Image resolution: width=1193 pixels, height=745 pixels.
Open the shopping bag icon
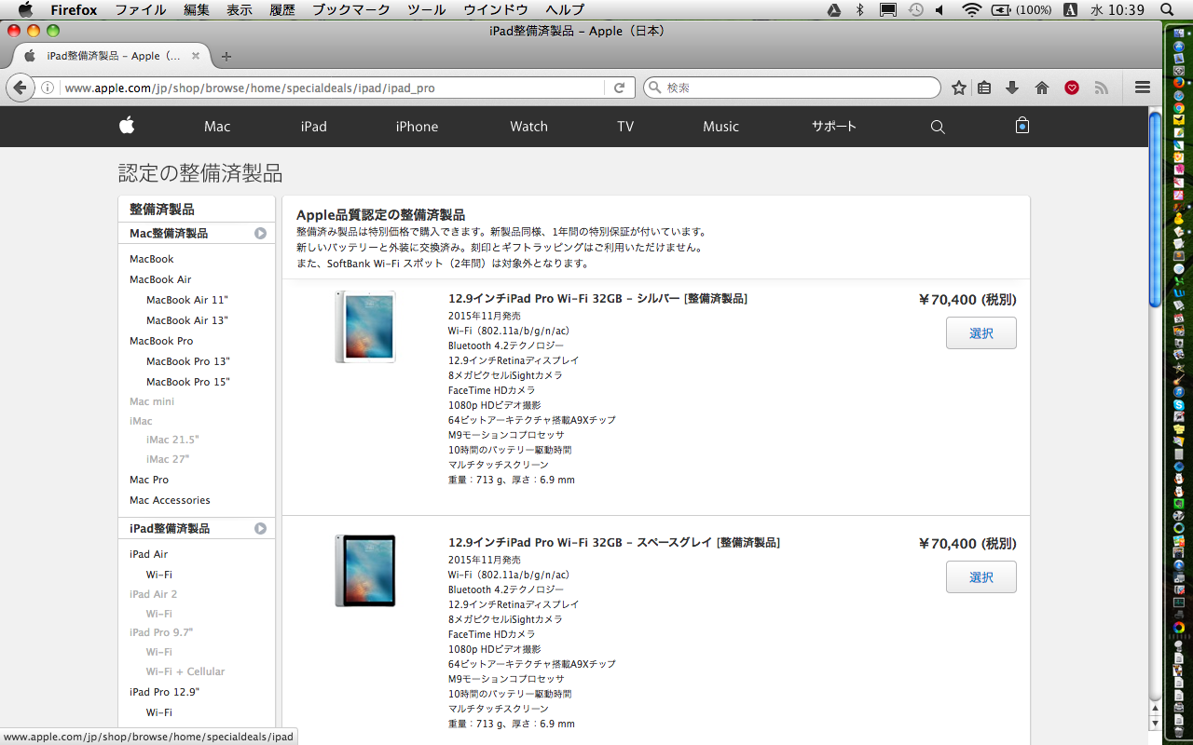coord(1022,126)
